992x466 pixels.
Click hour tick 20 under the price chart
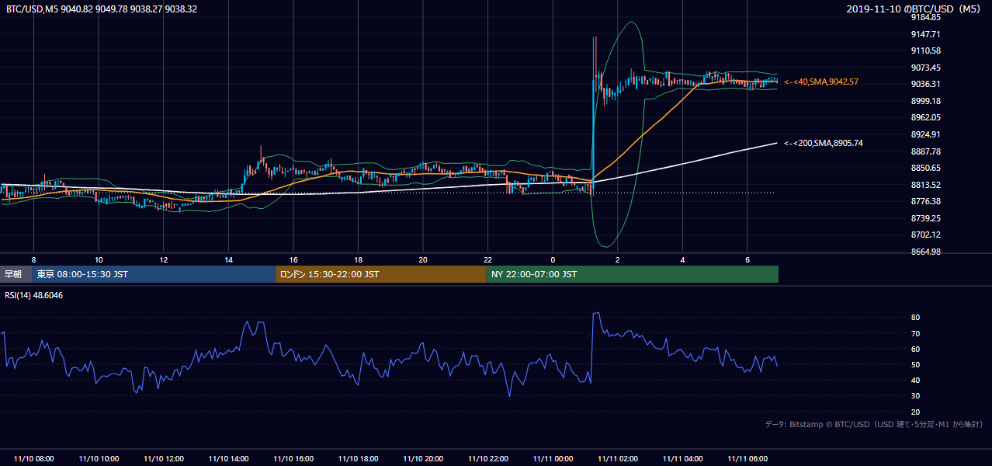(423, 259)
